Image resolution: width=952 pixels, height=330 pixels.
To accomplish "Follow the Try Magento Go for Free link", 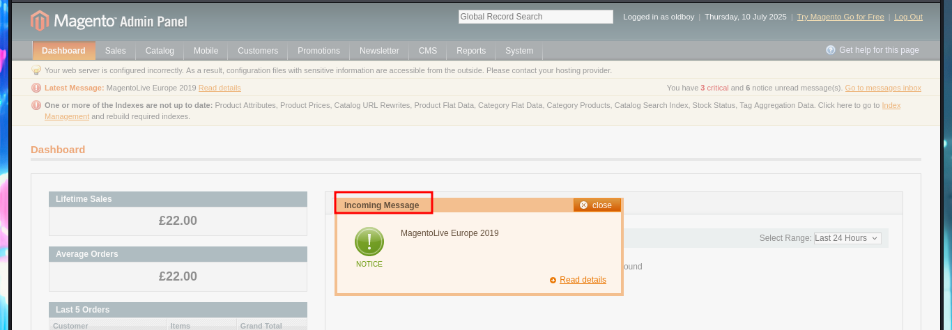I will [840, 17].
